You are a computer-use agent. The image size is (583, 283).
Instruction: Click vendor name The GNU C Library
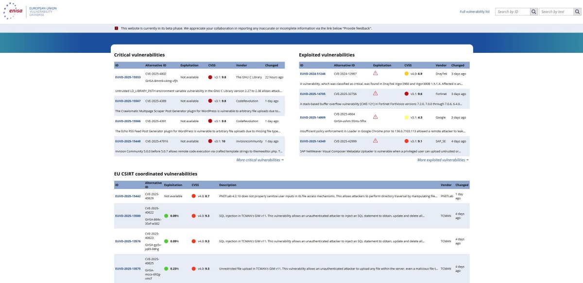coord(249,77)
